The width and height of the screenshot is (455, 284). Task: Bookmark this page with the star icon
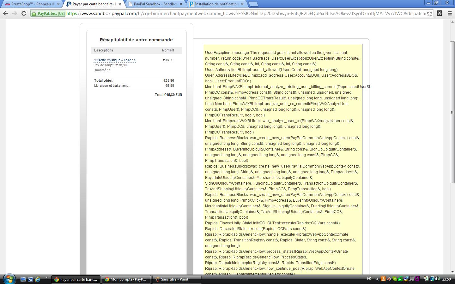coord(429,13)
